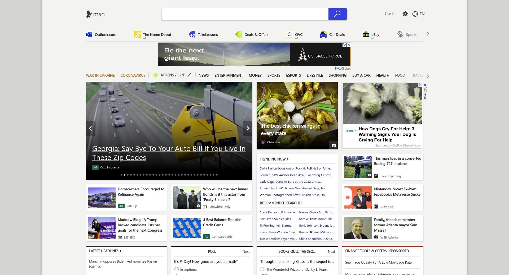509x275 pixels.
Task: Go to Next poll question
Action: click(246, 251)
